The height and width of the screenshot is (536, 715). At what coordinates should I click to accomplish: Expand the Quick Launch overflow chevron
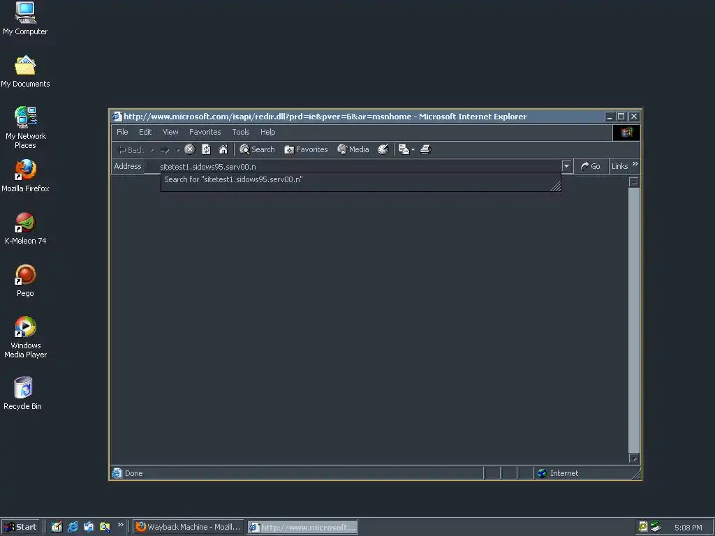coord(120,525)
